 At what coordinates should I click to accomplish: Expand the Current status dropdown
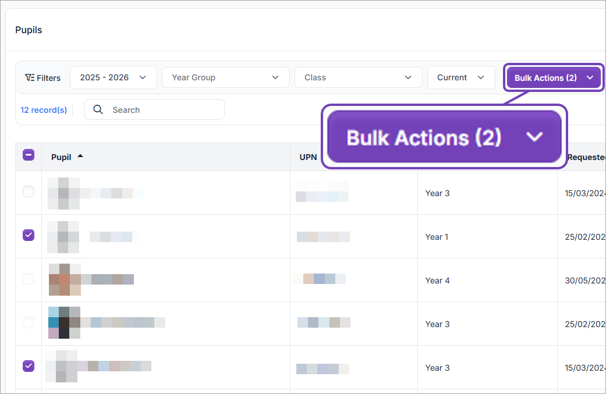coord(460,77)
